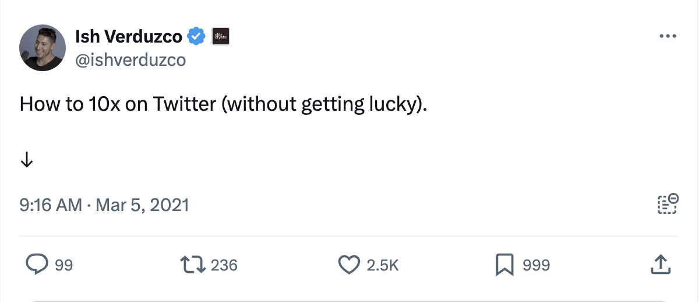Click the 999 bookmarks count
Image resolution: width=699 pixels, height=302 pixels.
pyautogui.click(x=536, y=266)
